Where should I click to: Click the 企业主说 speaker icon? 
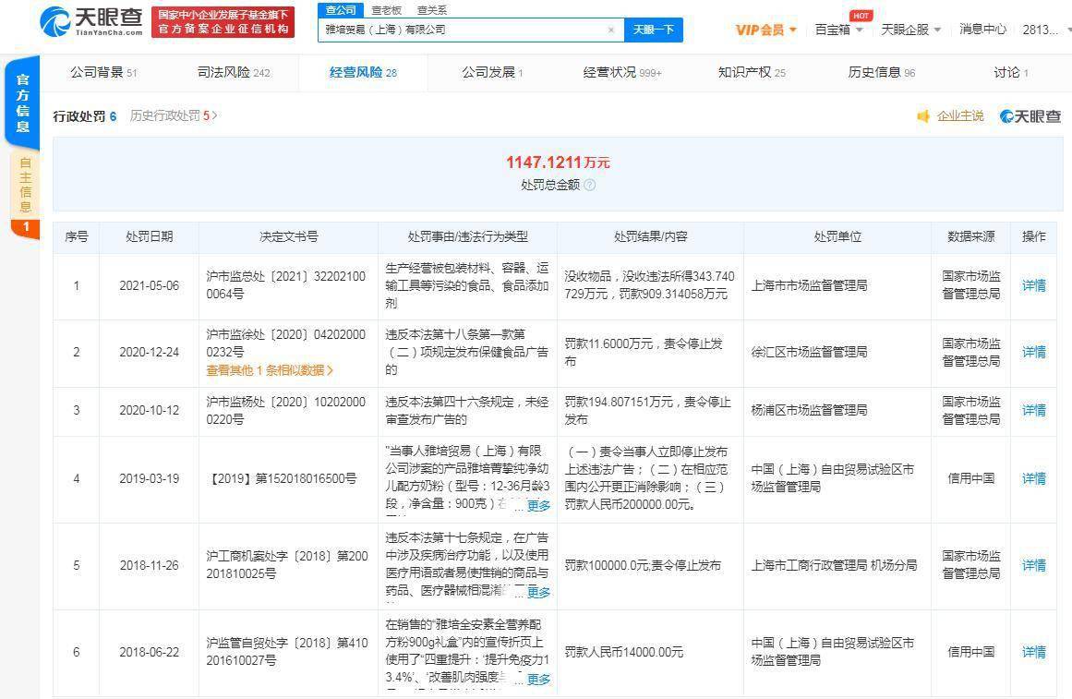[x=923, y=116]
